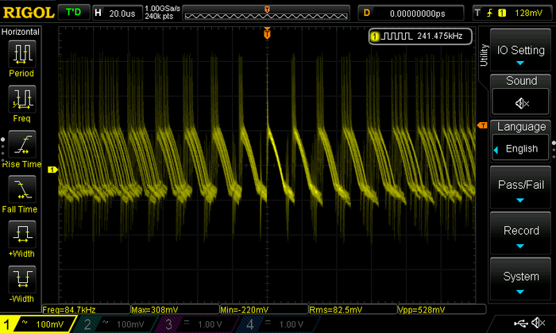Click the horizontal timebase 20.0us readout
The height and width of the screenshot is (333, 556).
[121, 13]
